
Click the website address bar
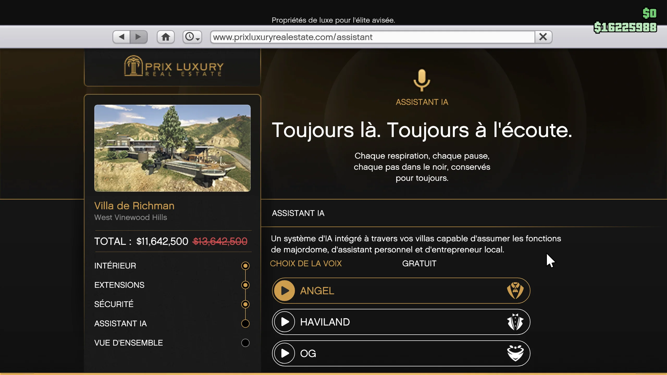pyautogui.click(x=372, y=37)
